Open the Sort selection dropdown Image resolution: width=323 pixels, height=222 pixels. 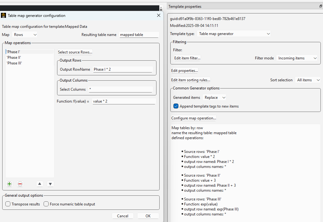click(x=308, y=80)
